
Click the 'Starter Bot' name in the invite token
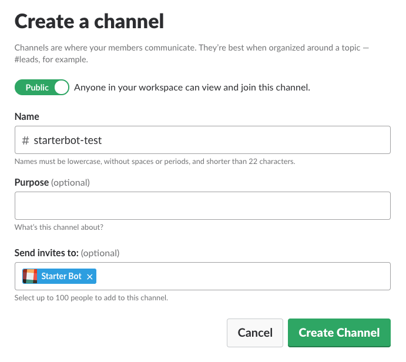click(61, 276)
